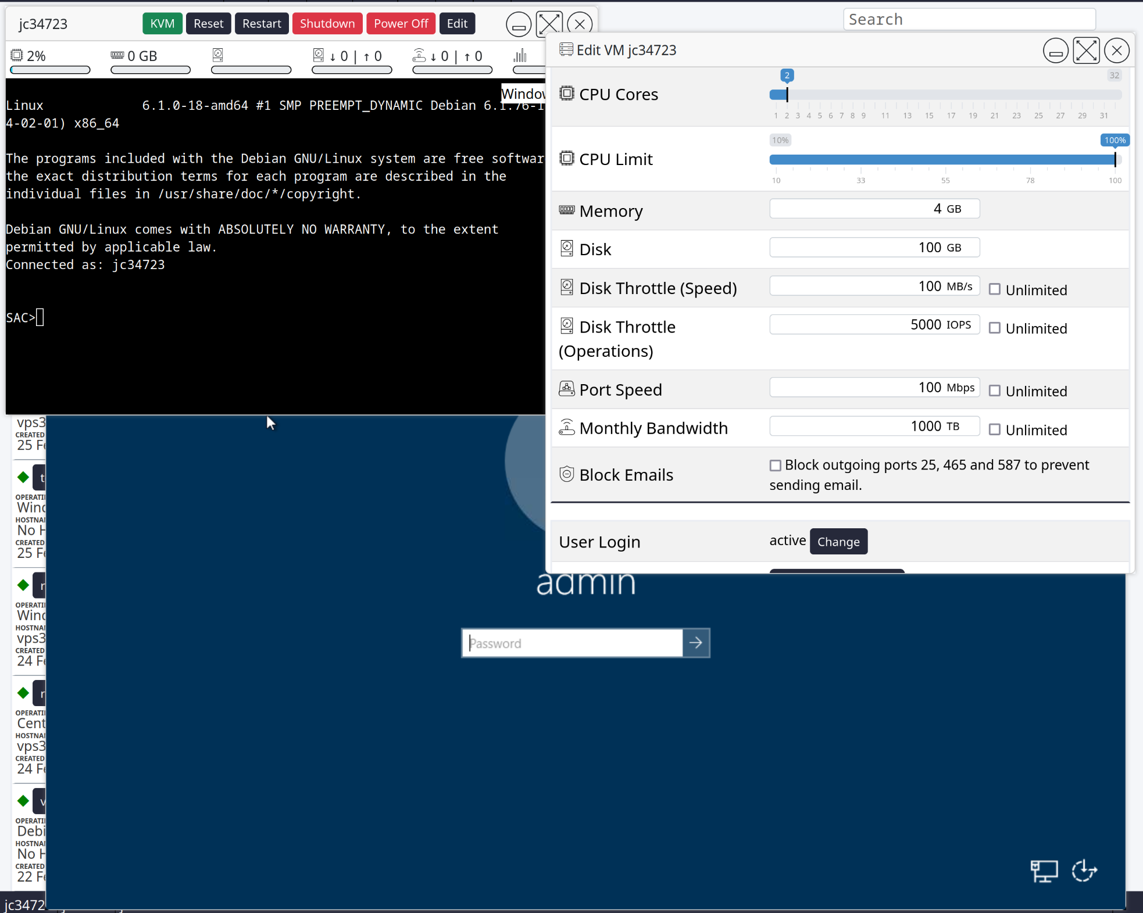
Task: Click the SAC> prompt in the console
Action: click(21, 318)
